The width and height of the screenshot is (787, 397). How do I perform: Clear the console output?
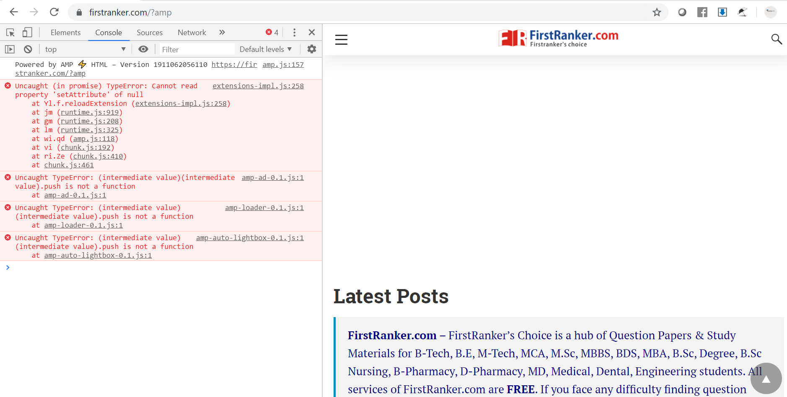28,49
